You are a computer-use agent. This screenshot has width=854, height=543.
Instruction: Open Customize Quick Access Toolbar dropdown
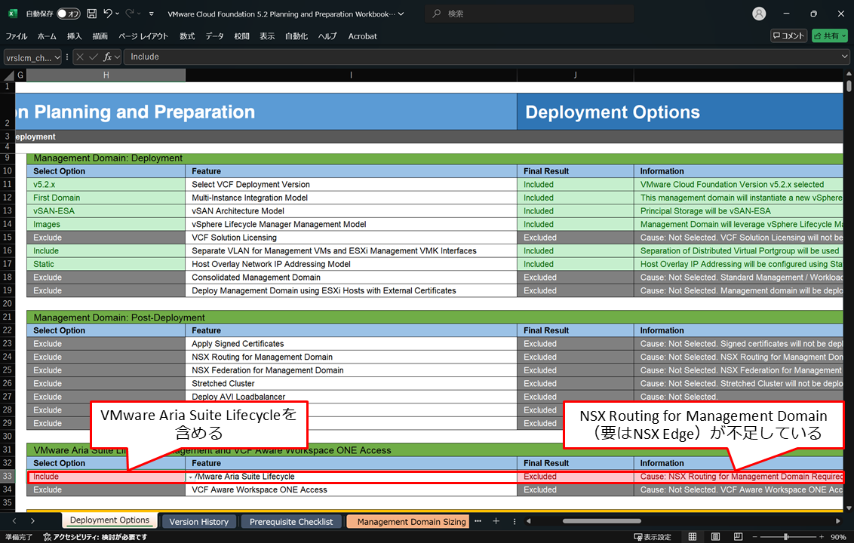(x=152, y=14)
